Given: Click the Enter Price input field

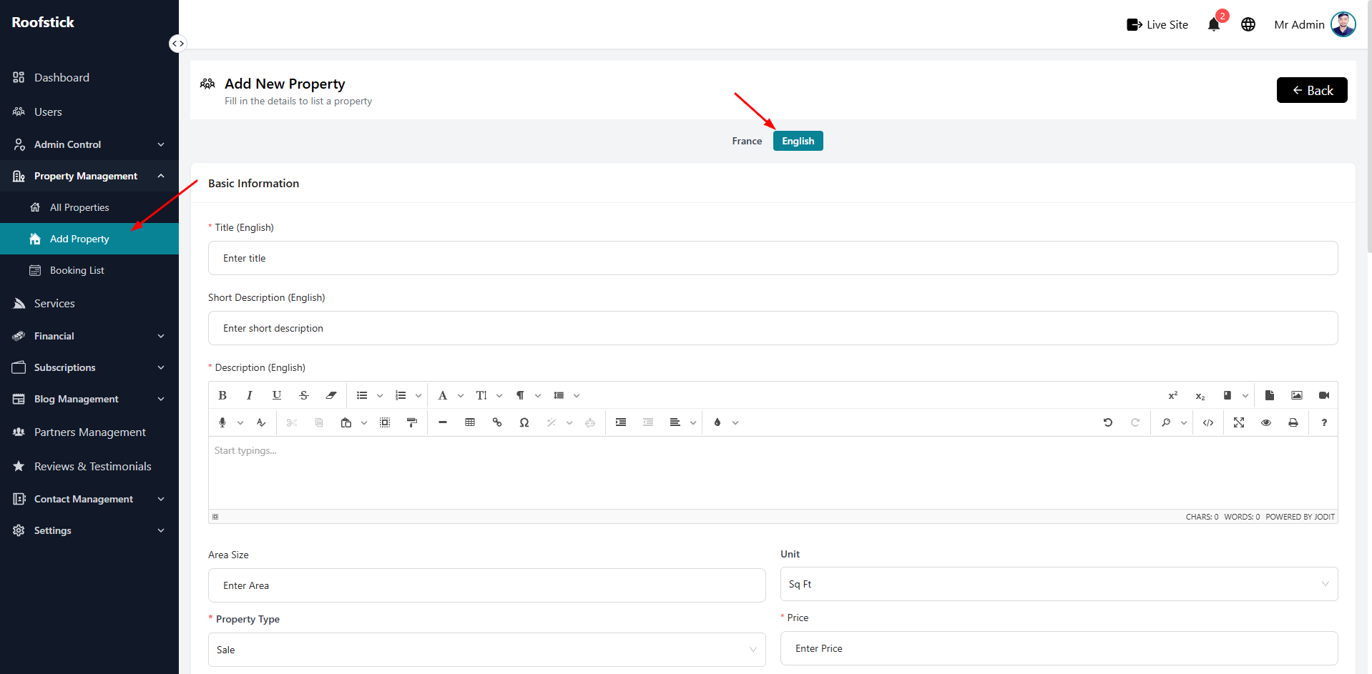Looking at the screenshot, I should coord(1059,648).
